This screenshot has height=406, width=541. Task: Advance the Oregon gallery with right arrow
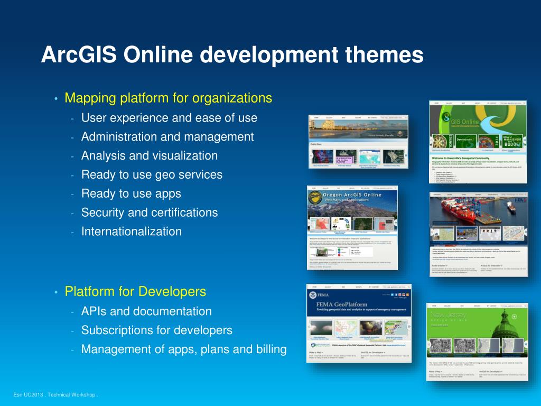395,224
